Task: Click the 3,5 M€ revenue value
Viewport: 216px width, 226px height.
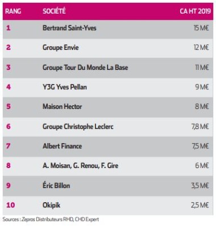Action: (x=200, y=186)
